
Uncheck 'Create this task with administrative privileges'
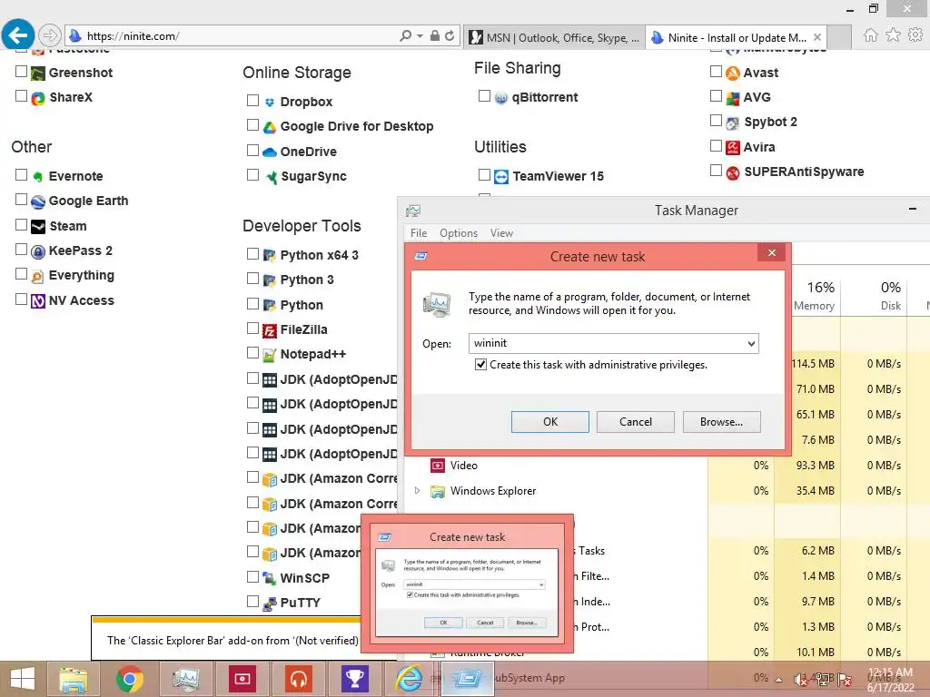pyautogui.click(x=481, y=365)
